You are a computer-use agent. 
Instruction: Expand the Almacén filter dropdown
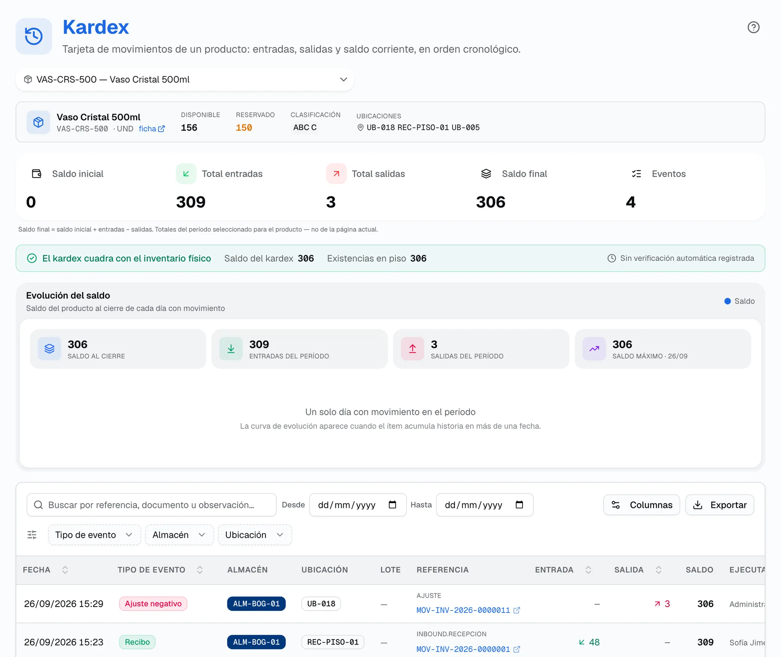point(179,535)
